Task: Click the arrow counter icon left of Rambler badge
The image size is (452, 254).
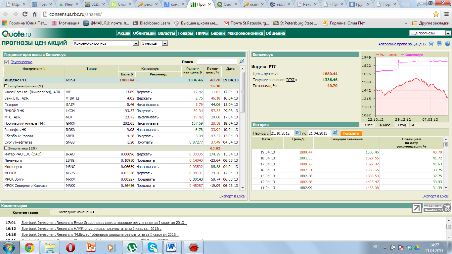Action: (x=417, y=208)
